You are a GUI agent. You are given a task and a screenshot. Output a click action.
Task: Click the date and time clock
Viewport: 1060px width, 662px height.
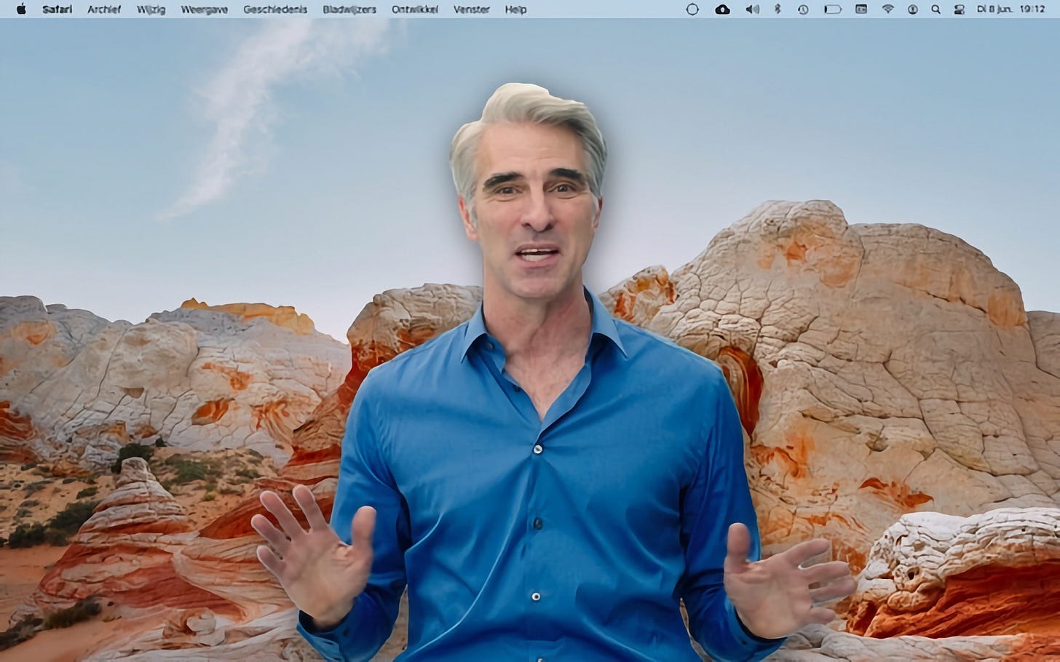pyautogui.click(x=1011, y=9)
